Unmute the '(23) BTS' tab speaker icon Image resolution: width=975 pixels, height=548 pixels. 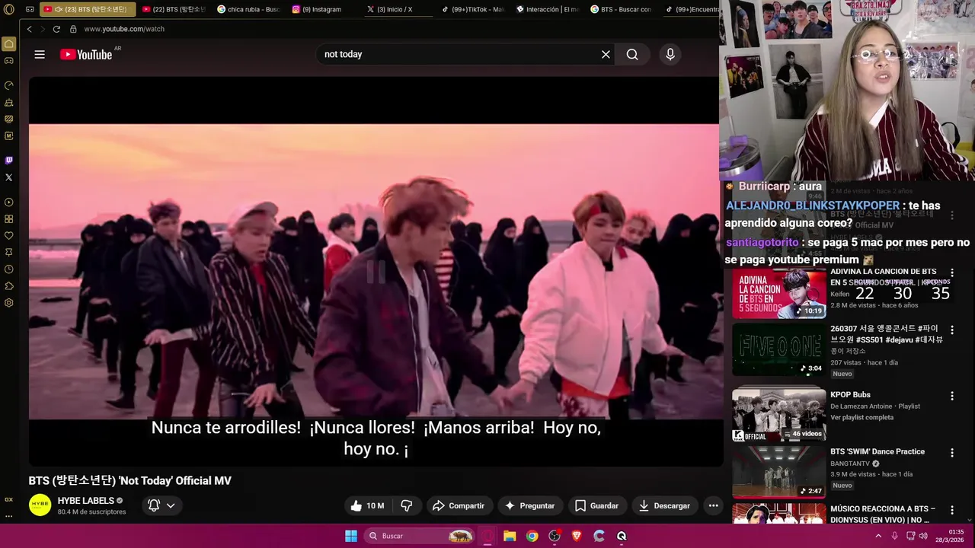(x=59, y=9)
